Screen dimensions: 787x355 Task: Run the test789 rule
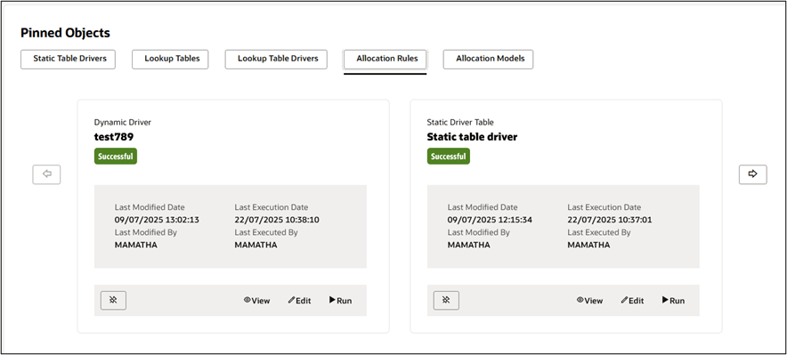pos(340,301)
